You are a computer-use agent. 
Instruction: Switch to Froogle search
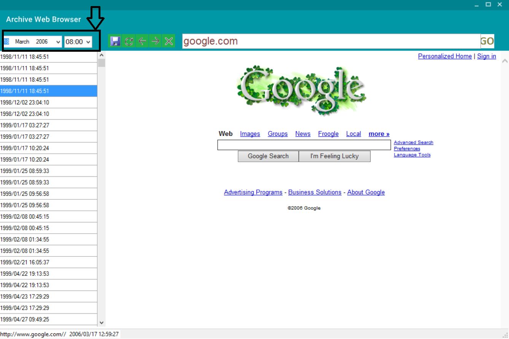(x=328, y=134)
